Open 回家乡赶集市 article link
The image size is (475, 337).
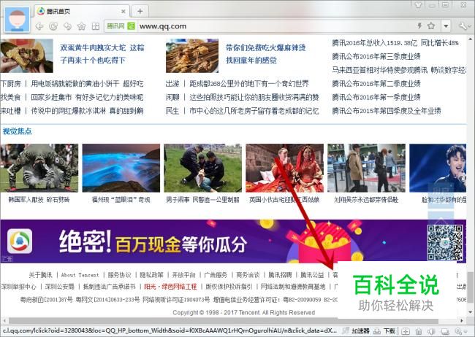pos(87,97)
